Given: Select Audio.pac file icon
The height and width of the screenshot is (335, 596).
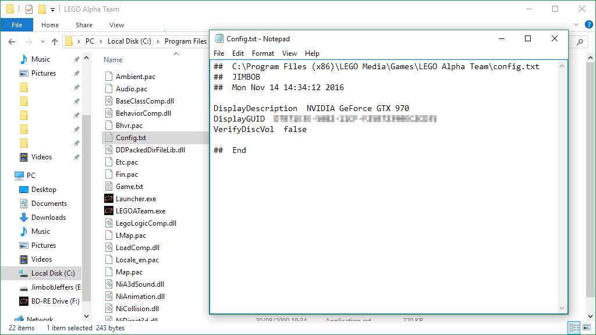Looking at the screenshot, I should click(x=109, y=89).
